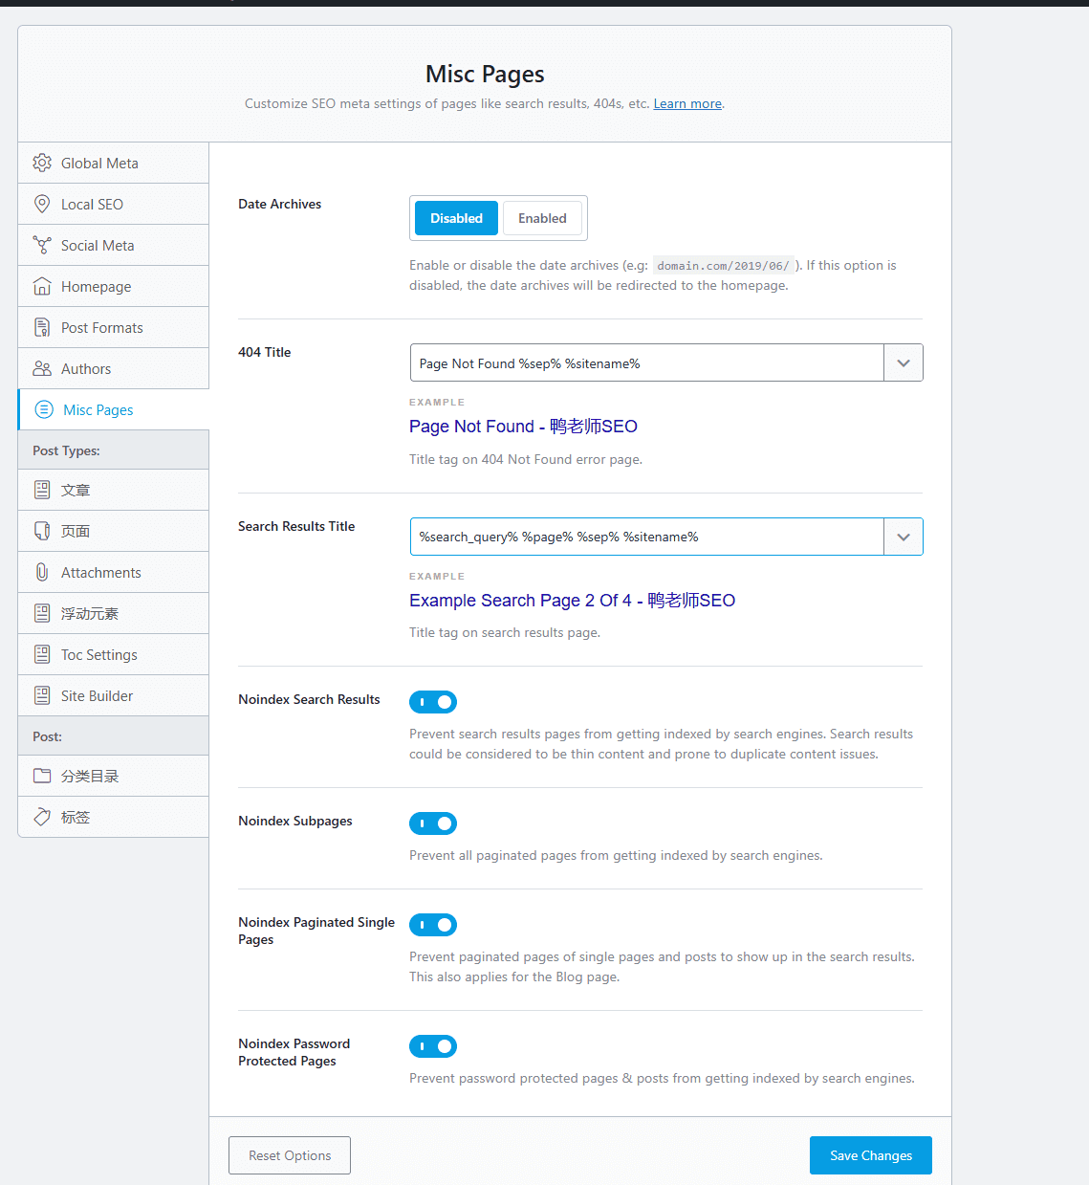Click the 浮动元素 post type icon
The height and width of the screenshot is (1185, 1089).
coord(42,613)
